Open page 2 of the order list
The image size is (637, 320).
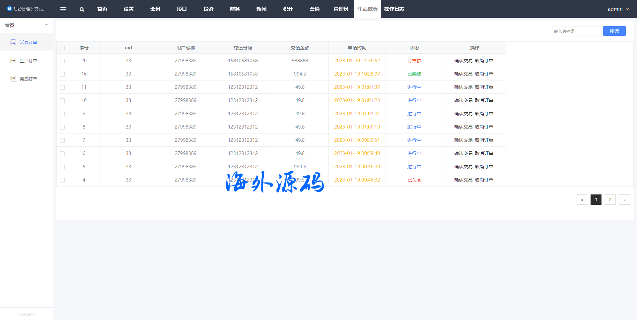point(610,200)
